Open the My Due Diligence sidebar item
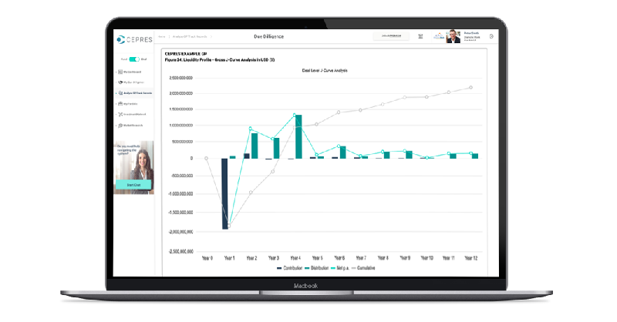The image size is (617, 322). 133,82
